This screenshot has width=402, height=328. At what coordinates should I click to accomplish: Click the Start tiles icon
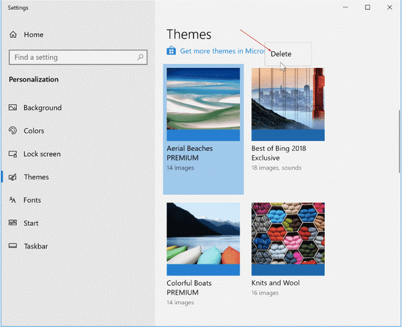pos(13,223)
